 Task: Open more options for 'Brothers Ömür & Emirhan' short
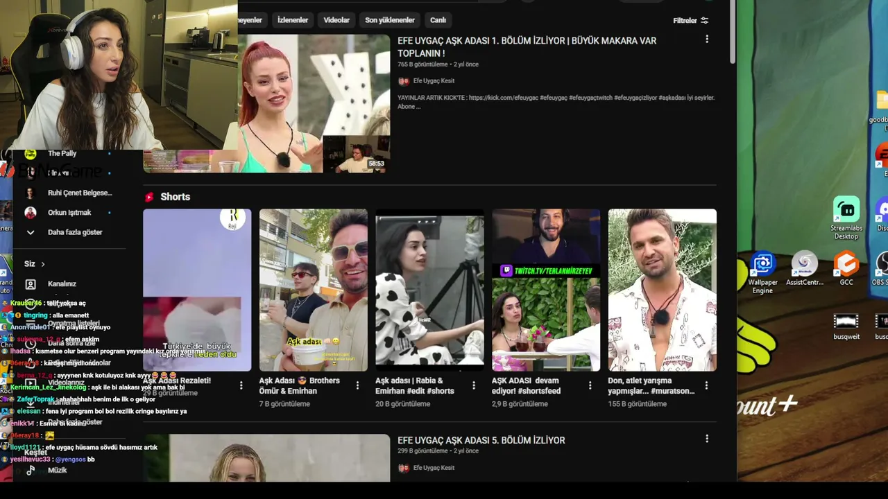coord(357,385)
